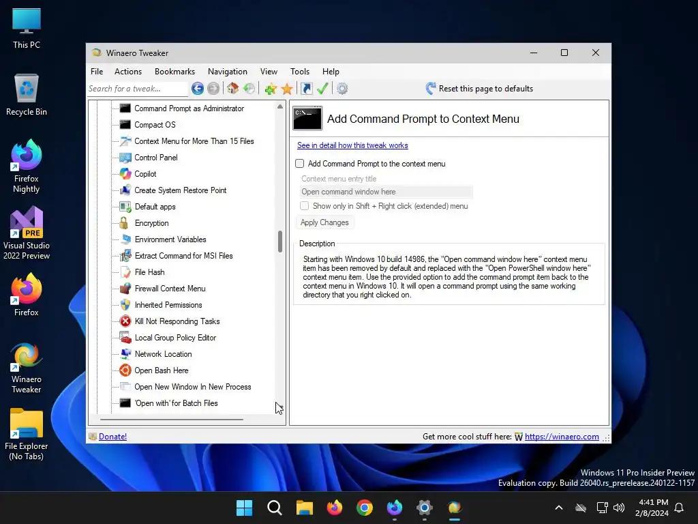Click the Donate! link
The height and width of the screenshot is (524, 698).
pyautogui.click(x=112, y=437)
